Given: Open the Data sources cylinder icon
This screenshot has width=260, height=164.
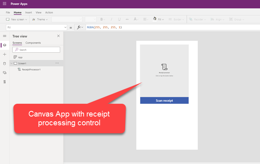Looking at the screenshot, I should click(x=5, y=63).
